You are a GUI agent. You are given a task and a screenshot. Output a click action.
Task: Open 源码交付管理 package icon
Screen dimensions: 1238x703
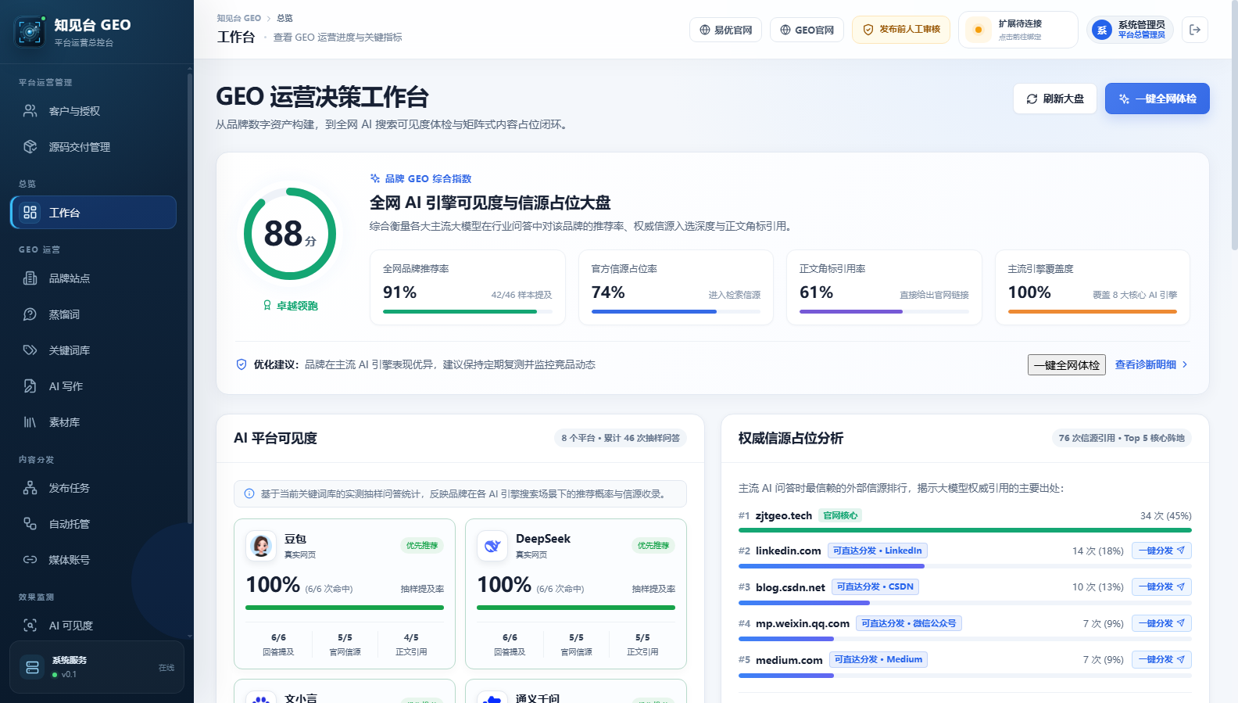[30, 147]
